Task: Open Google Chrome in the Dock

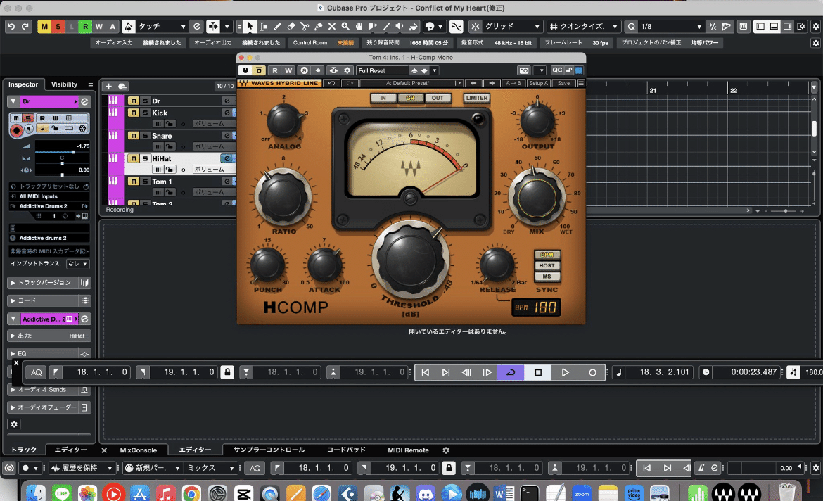Action: click(x=191, y=494)
